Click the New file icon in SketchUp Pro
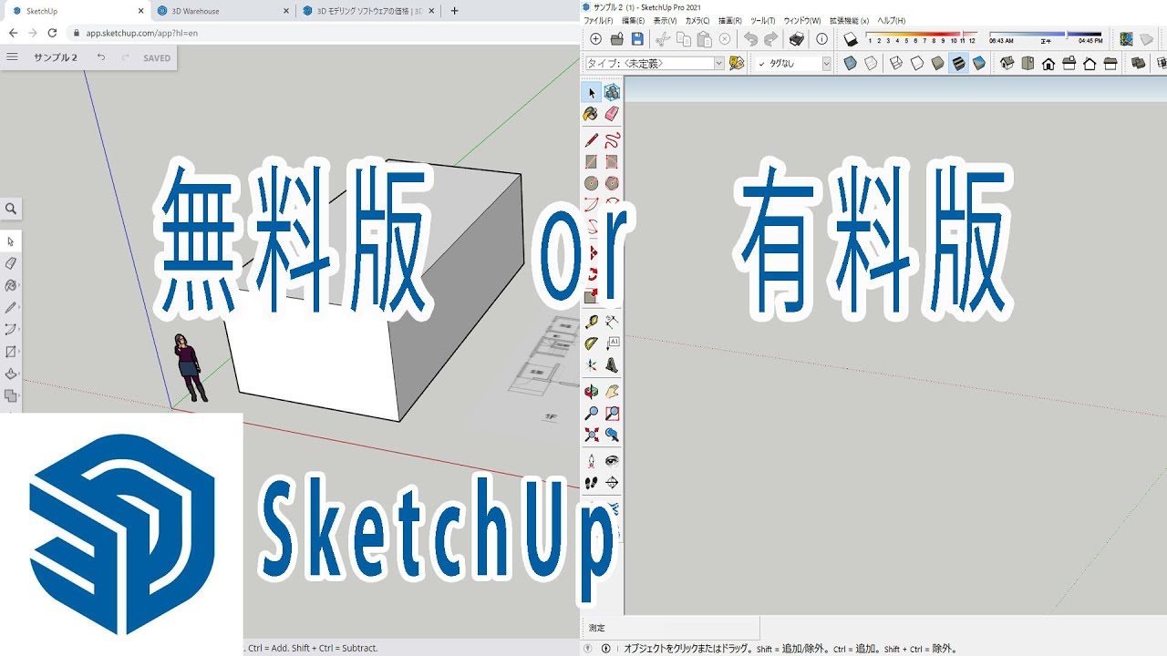 [596, 39]
